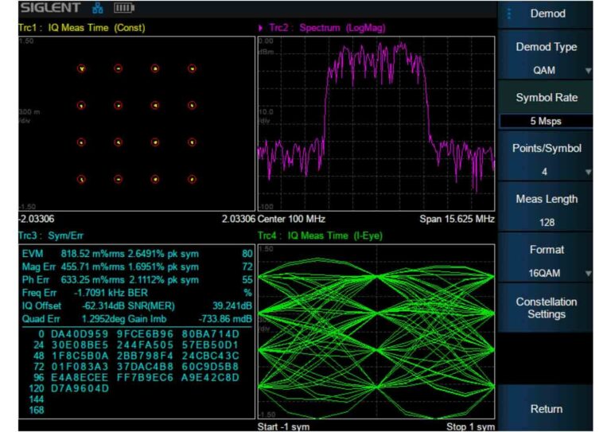Edit the 5 Msps symbol rate field
The width and height of the screenshot is (611, 432).
pyautogui.click(x=546, y=121)
